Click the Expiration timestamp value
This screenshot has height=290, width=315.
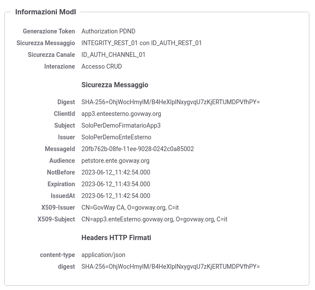click(x=116, y=184)
